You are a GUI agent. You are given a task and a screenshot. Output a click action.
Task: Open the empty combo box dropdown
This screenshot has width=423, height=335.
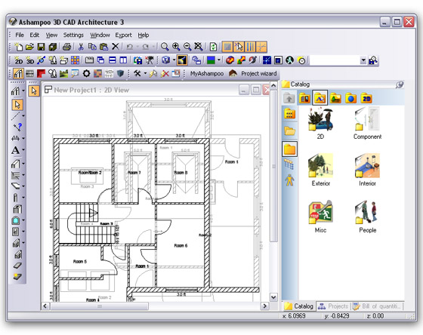coord(363,60)
